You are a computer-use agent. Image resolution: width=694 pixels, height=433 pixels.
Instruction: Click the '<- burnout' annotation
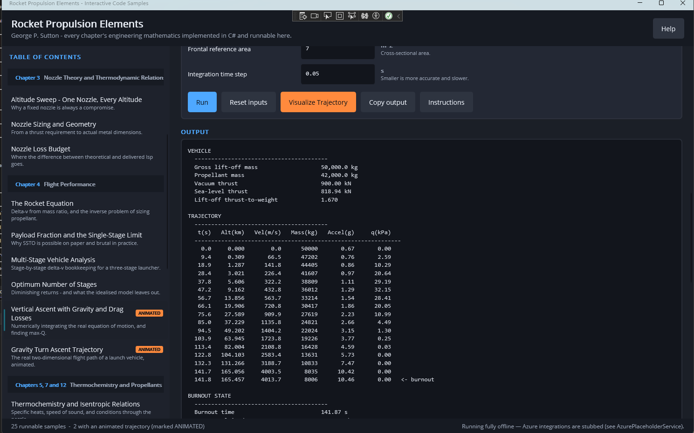418,379
